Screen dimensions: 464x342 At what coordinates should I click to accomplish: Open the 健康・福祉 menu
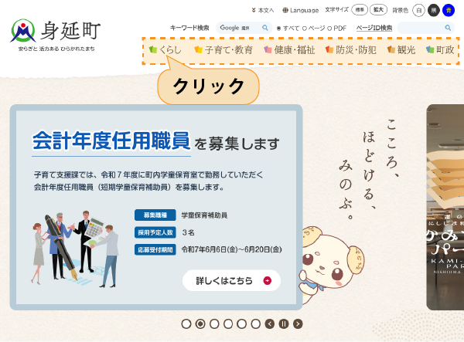tap(289, 50)
